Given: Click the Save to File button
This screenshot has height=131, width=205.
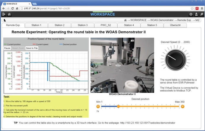Looking at the screenshot, I should pos(31,48).
